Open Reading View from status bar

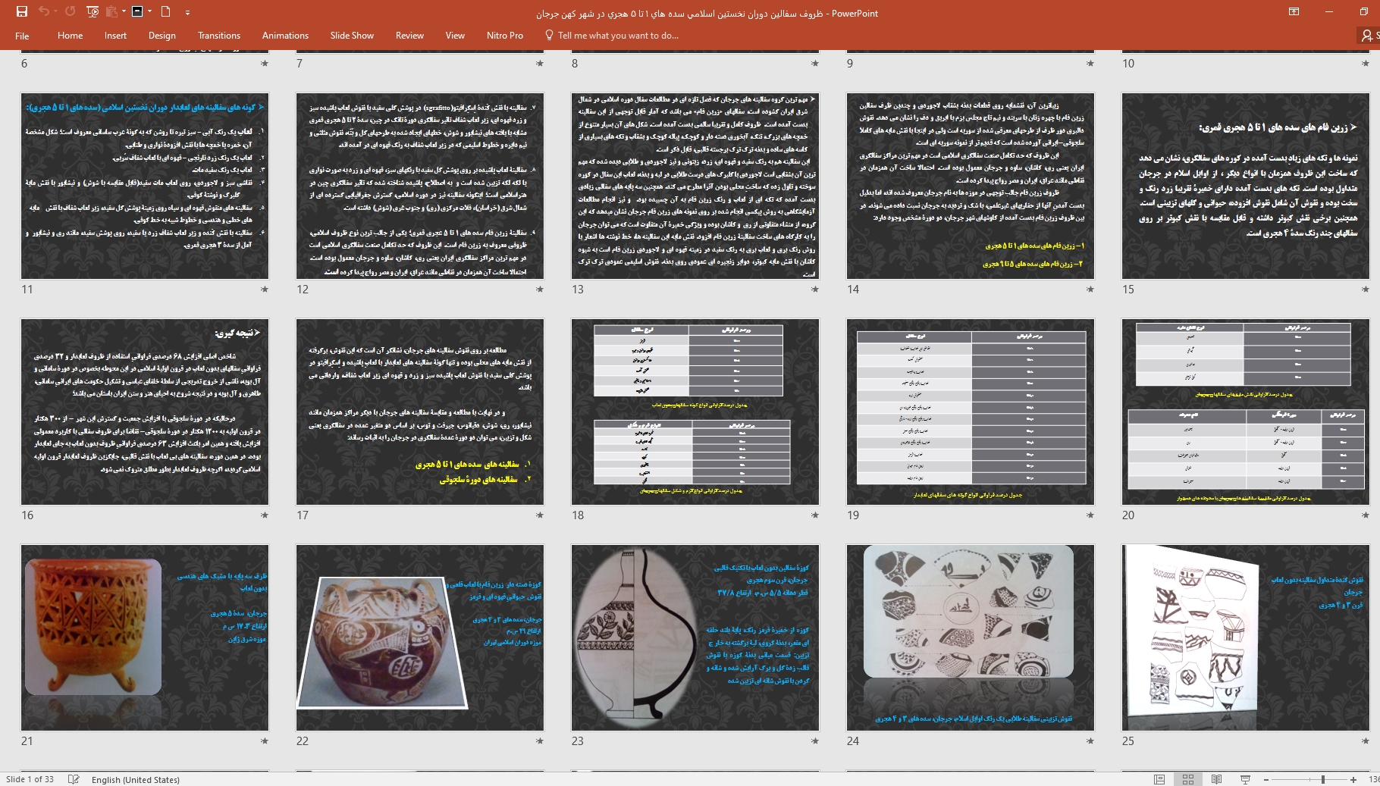1216,779
